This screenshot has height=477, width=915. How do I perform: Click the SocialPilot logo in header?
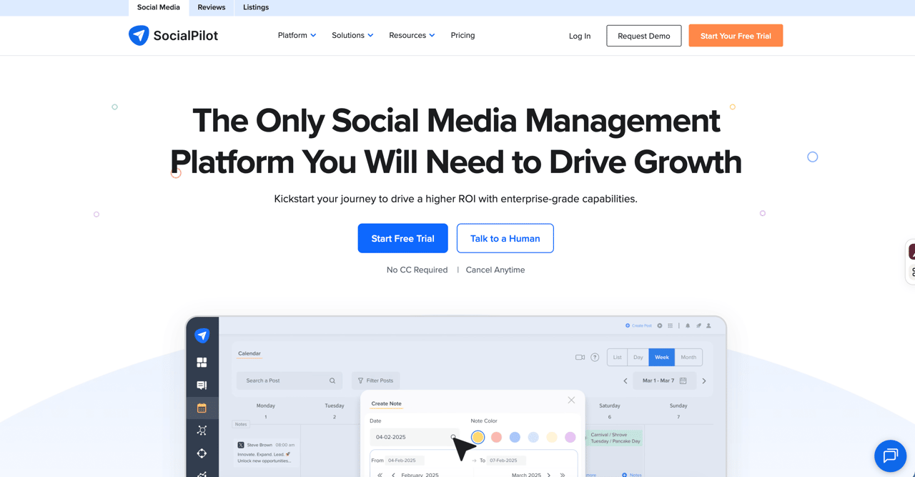point(173,35)
